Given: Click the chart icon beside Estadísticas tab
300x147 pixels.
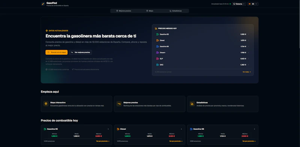Looking at the screenshot, I should click(171, 11).
